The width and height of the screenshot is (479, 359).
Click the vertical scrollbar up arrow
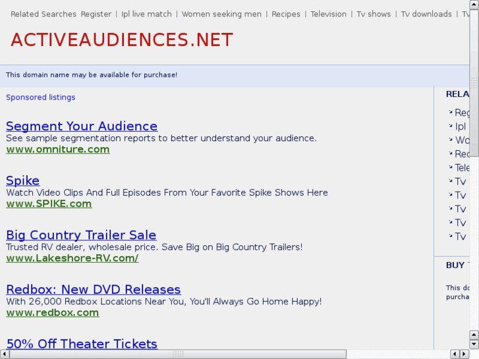pos(474,4)
